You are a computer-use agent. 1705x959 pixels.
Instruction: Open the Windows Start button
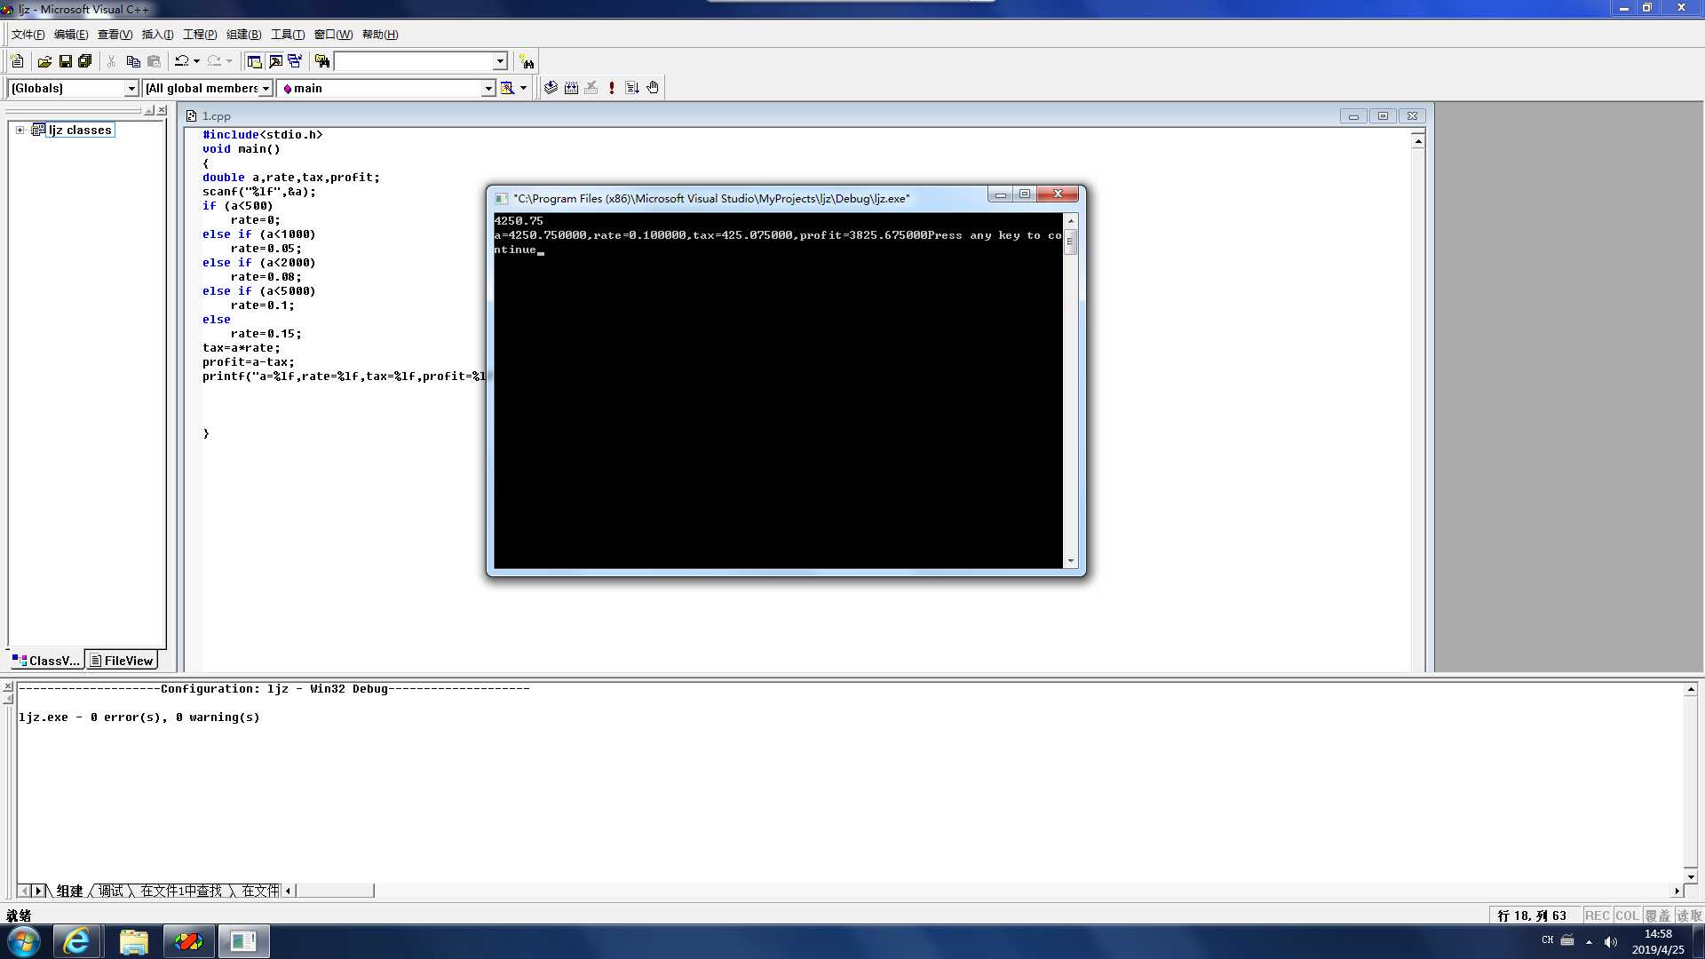(24, 941)
